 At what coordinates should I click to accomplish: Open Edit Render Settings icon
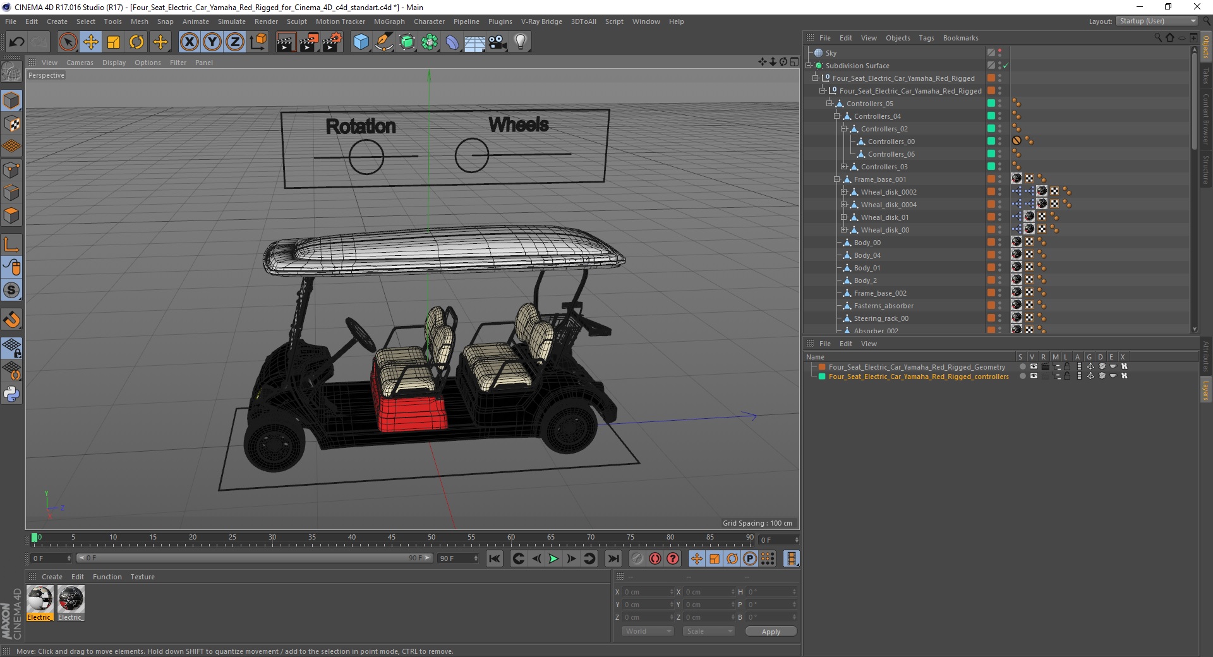pos(332,42)
